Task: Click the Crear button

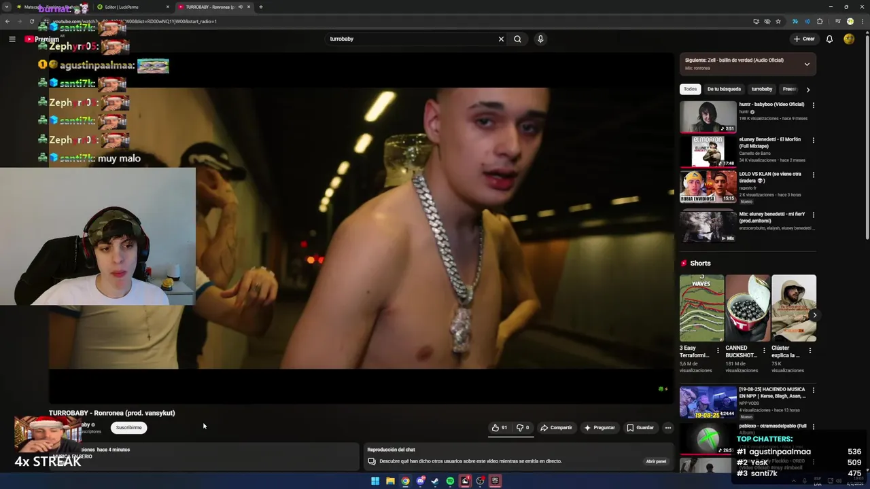Action: [803, 39]
